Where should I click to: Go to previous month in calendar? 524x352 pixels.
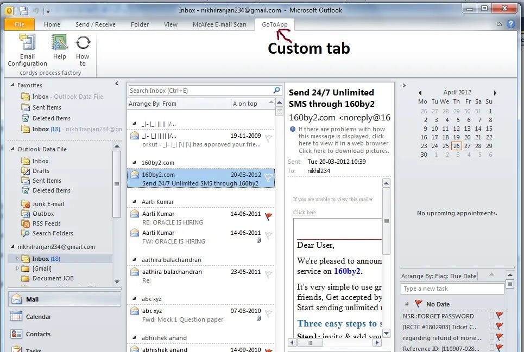coord(420,93)
